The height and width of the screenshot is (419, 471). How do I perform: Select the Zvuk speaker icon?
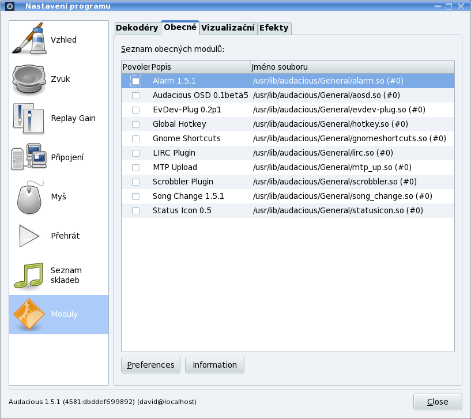coord(29,79)
